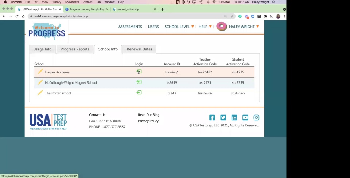Viewport: 350px width, 178px height.
Task: Open the Bookmarks menu in the menu bar
Action: (72, 2)
